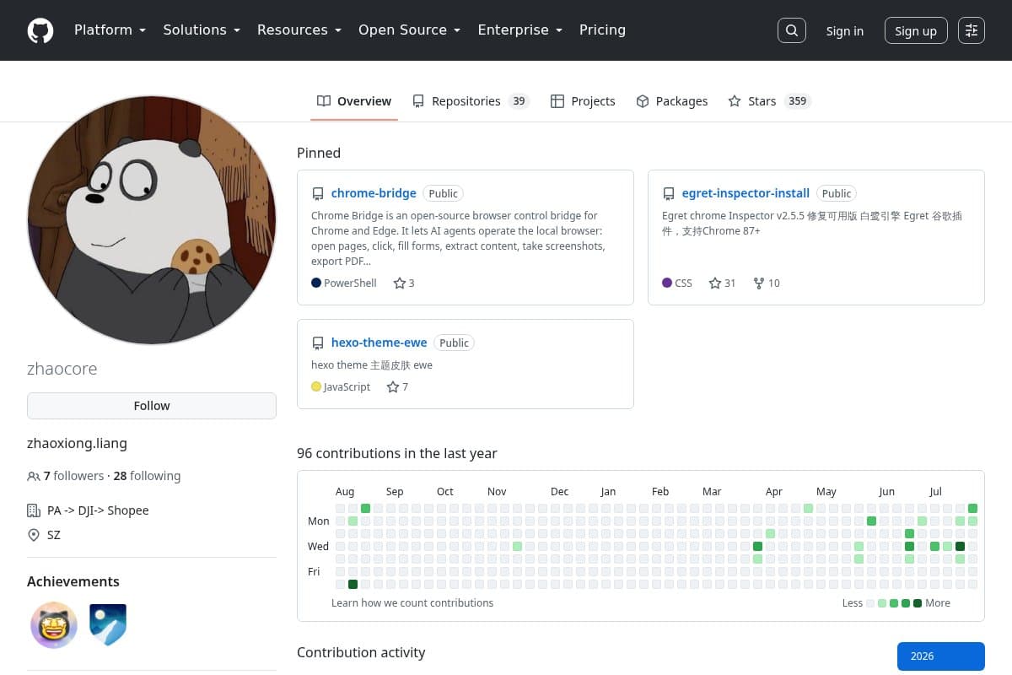Click the 'PA -> DJI-> Shopee' text
1012x675 pixels.
[x=98, y=510]
